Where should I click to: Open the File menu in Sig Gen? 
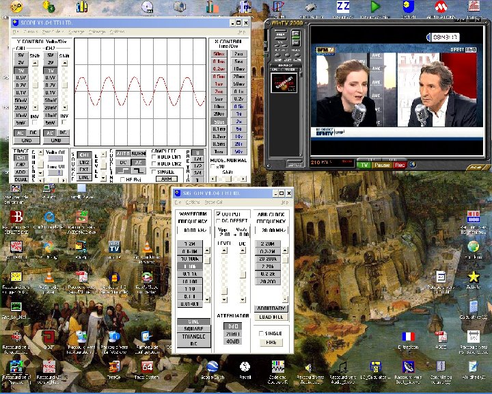178,202
